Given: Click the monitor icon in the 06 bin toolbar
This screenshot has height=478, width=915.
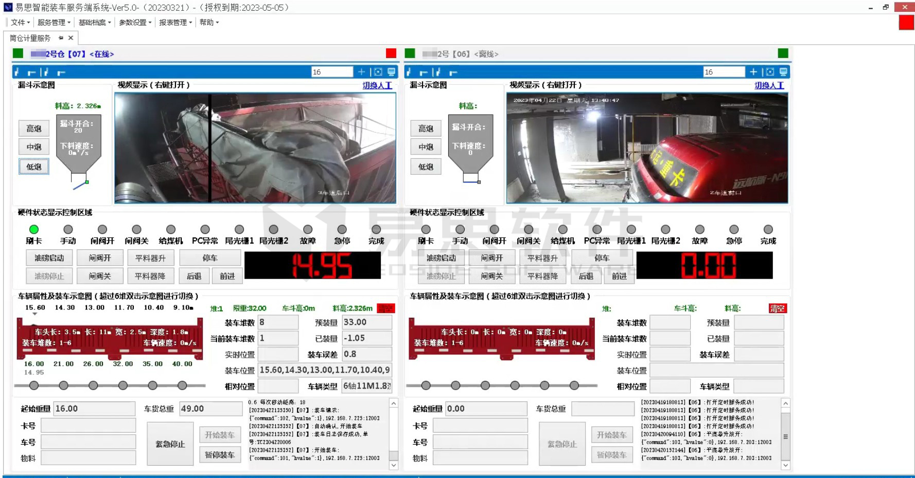Looking at the screenshot, I should [x=783, y=72].
